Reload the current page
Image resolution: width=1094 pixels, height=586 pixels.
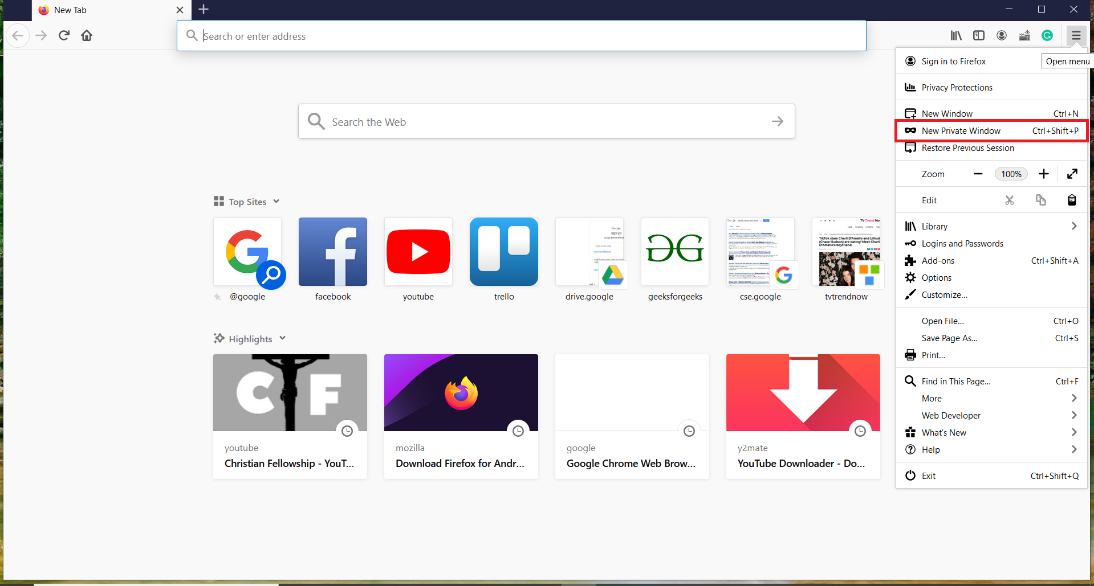(x=64, y=35)
